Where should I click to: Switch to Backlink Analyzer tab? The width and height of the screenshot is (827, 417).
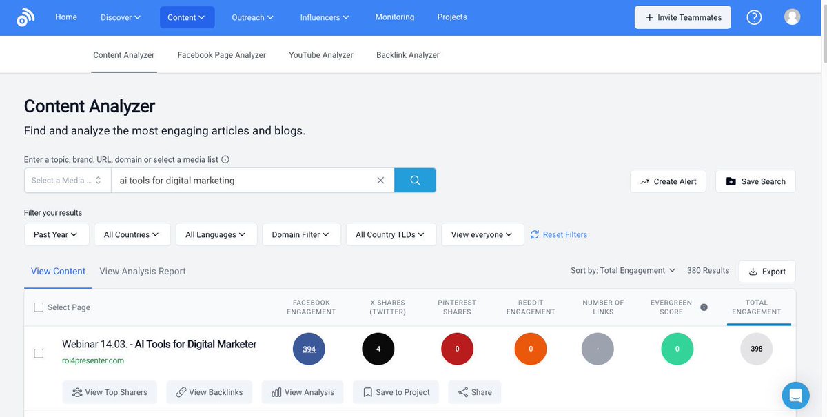point(408,54)
